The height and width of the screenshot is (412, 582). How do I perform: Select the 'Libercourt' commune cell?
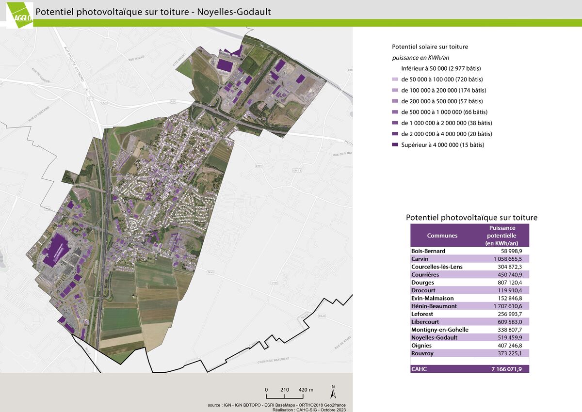click(x=425, y=322)
